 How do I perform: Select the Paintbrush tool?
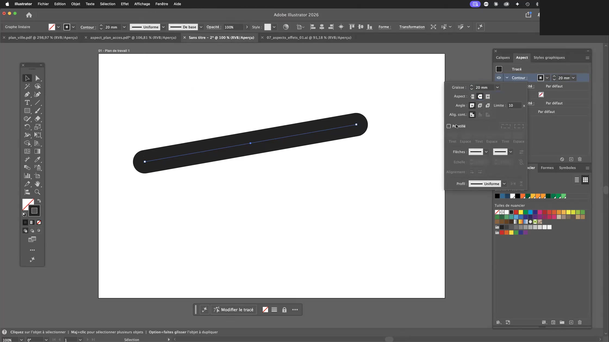tap(38, 111)
